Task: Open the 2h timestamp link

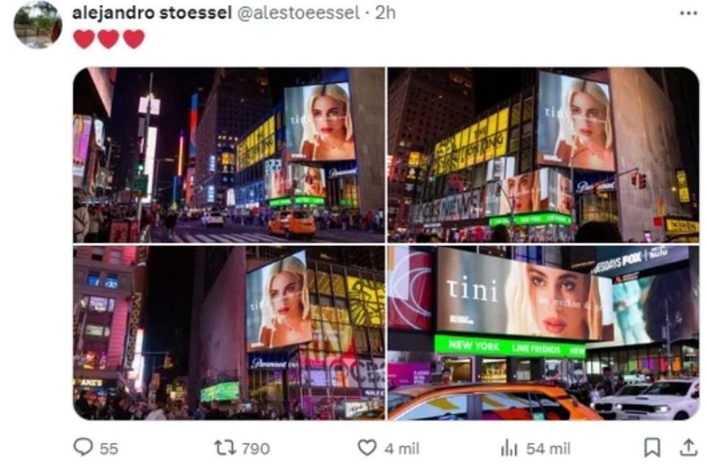Action: [385, 13]
